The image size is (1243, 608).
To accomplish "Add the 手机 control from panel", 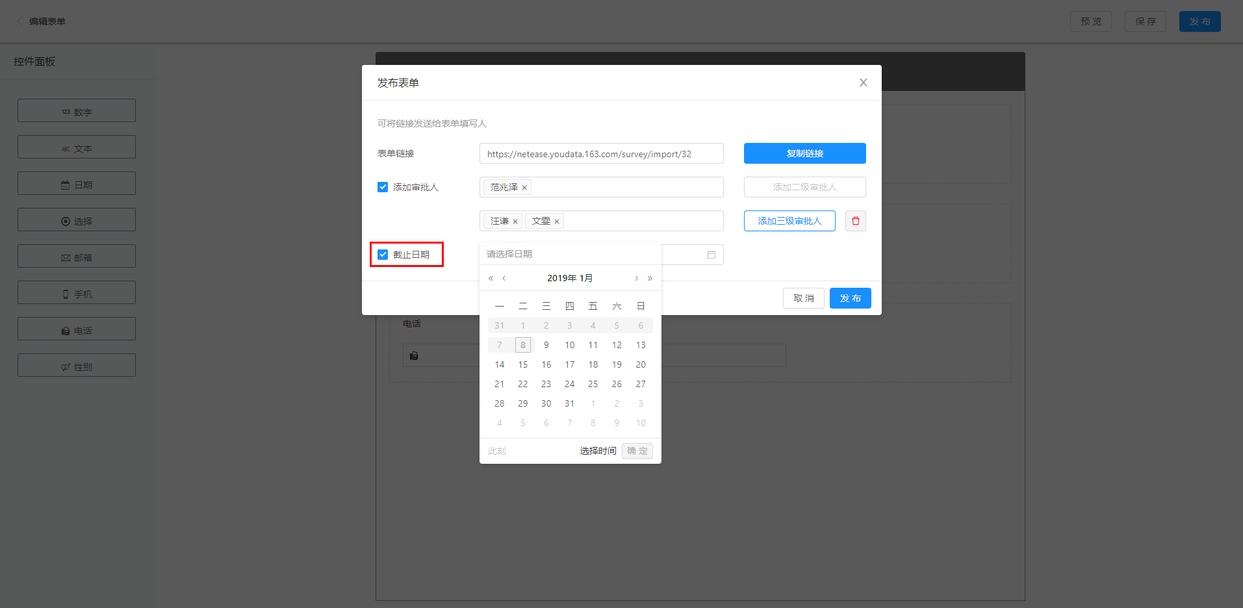I will coord(77,292).
